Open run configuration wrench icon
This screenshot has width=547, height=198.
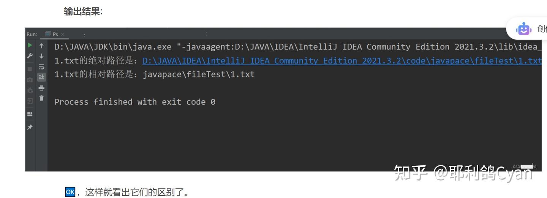30,56
